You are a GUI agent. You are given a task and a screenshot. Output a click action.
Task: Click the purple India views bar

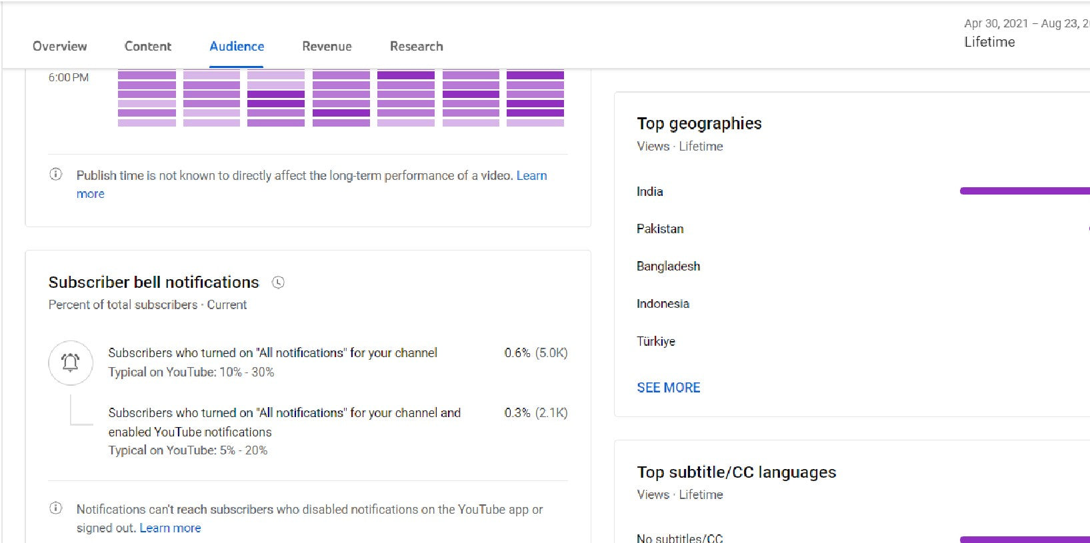click(1024, 191)
